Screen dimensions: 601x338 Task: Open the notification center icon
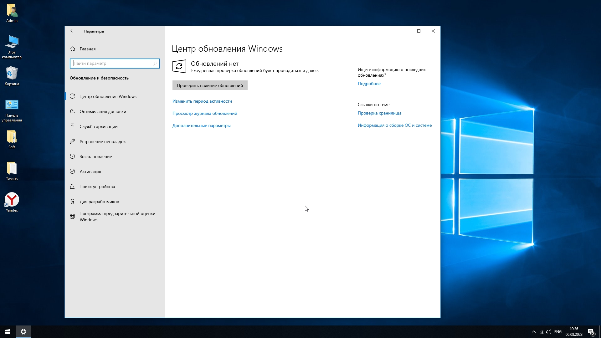tap(591, 332)
